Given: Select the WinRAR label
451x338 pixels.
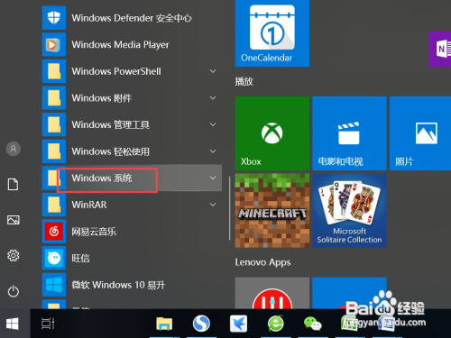Looking at the screenshot, I should pos(89,205).
